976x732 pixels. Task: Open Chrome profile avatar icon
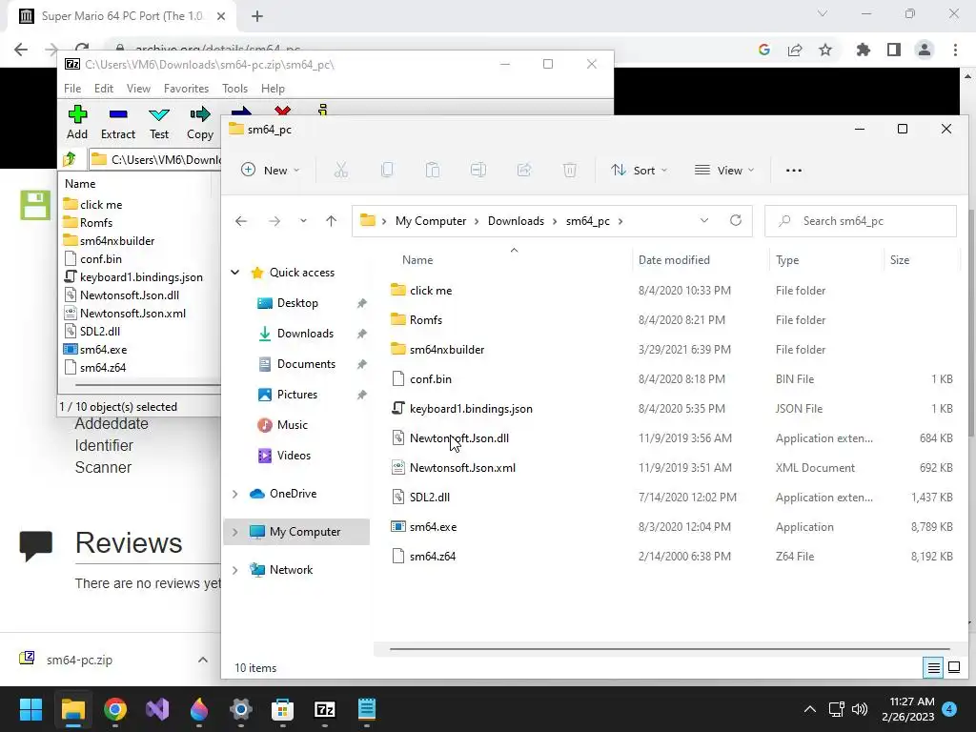(x=925, y=50)
